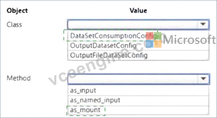The width and height of the screenshot is (217, 118).
Task: Click the Class row label
Action: pos(14,25)
